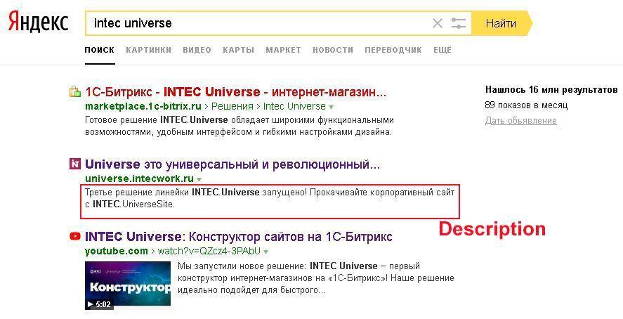Open the Яндекс logo home link

(38, 22)
